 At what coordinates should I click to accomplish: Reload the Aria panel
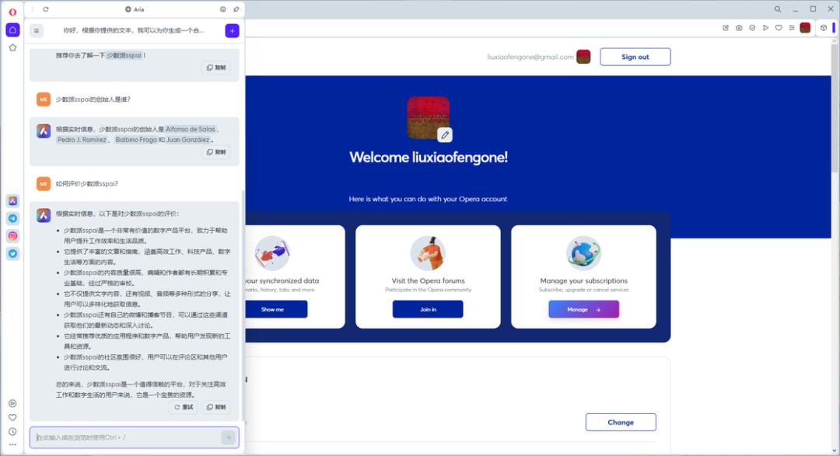point(46,9)
